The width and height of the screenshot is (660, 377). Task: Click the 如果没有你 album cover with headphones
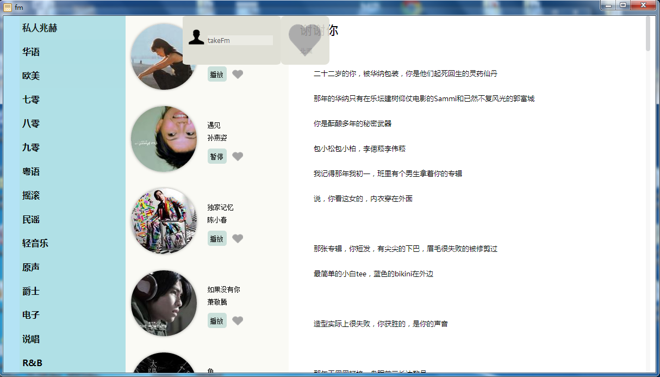point(164,303)
